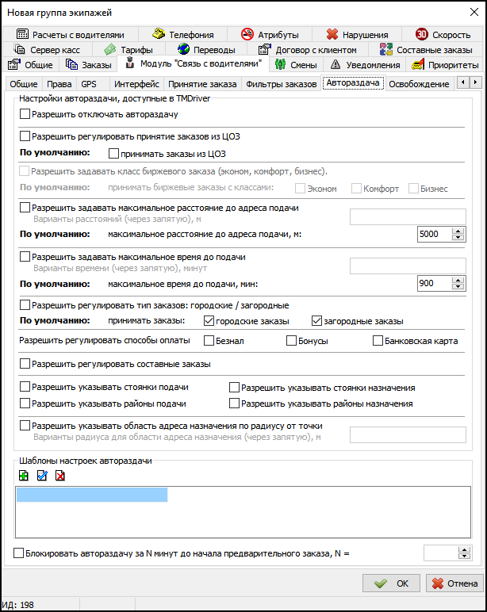Increase the max distance value 5000 spinner
487x612 pixels.
(457, 231)
